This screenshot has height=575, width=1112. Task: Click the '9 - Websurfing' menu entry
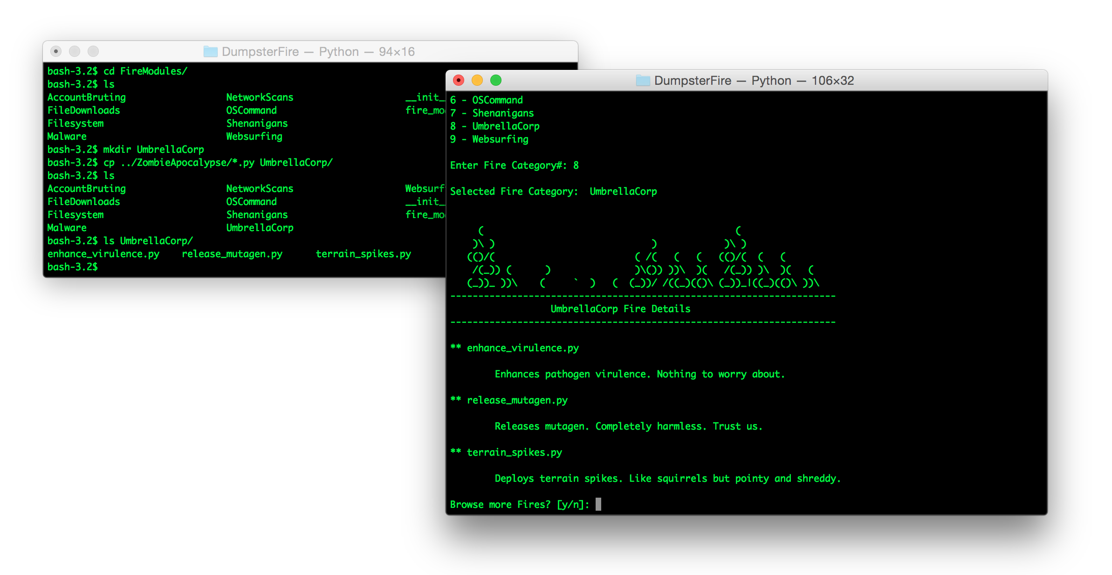coord(489,139)
